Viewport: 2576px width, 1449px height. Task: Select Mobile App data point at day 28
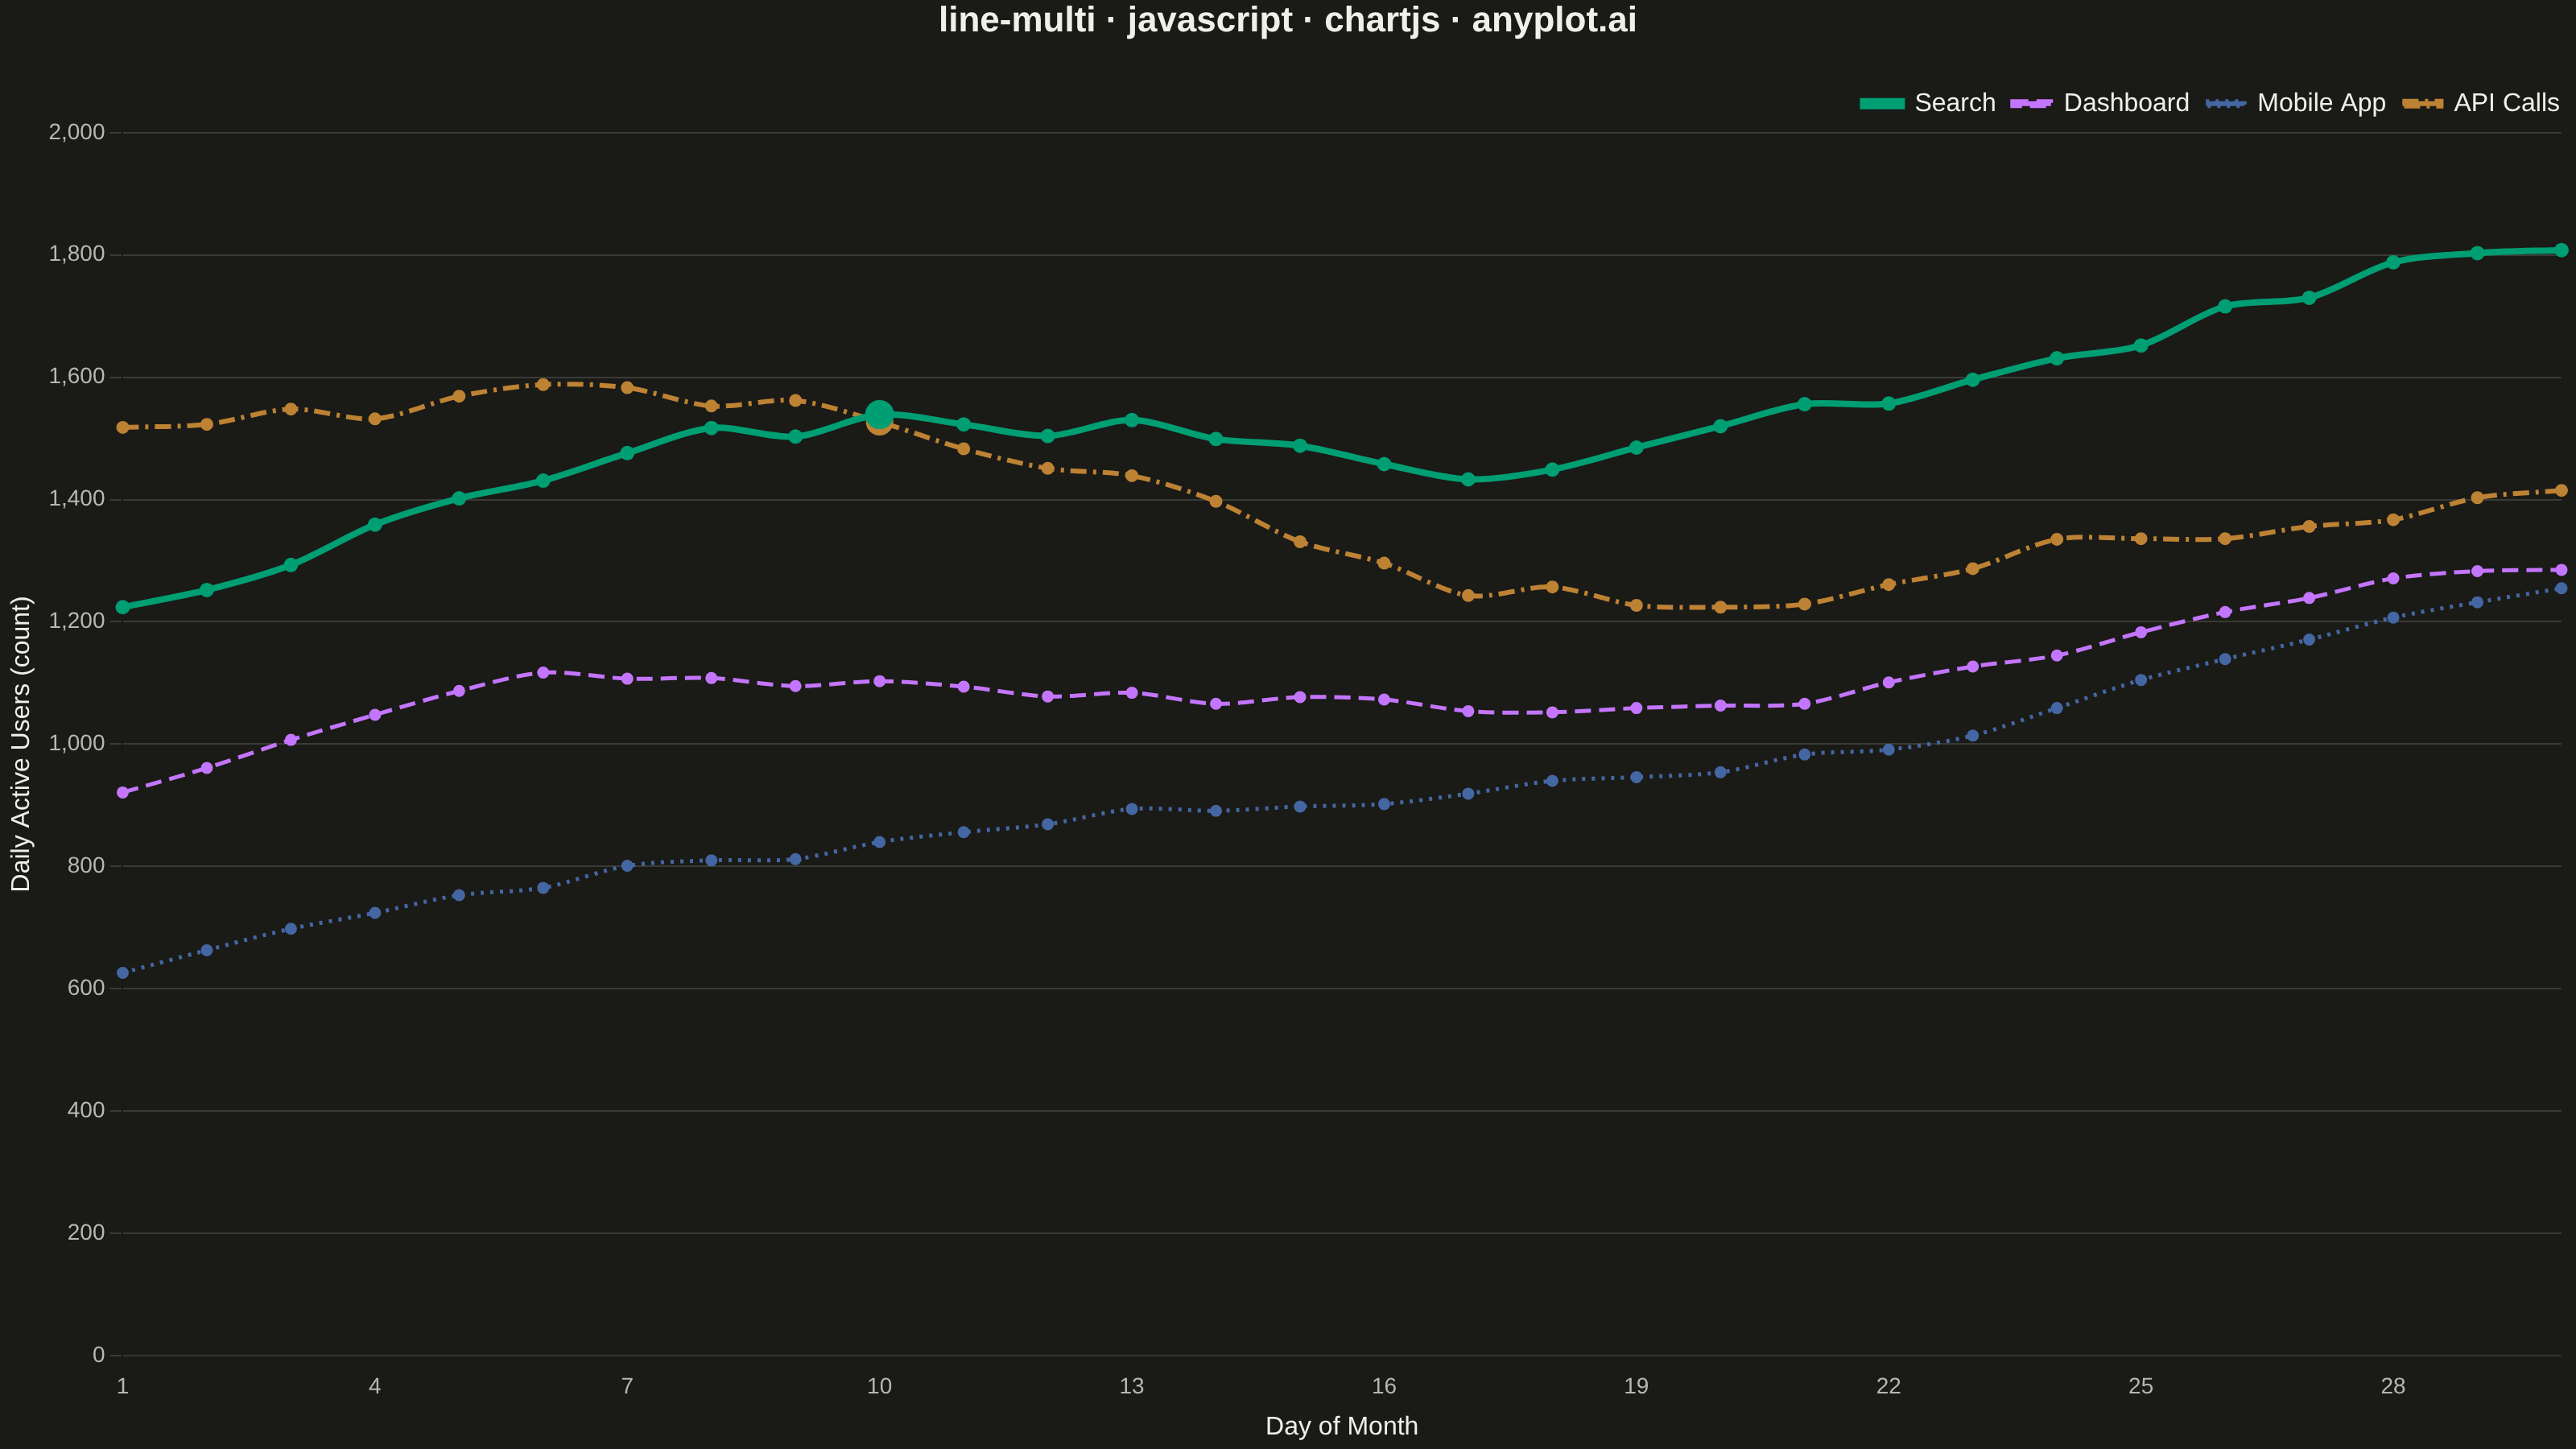[x=2393, y=618]
